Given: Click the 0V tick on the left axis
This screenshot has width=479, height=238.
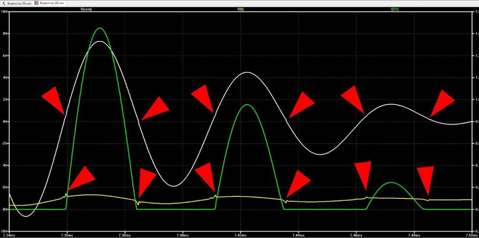Looking at the screenshot, I should (5, 121).
